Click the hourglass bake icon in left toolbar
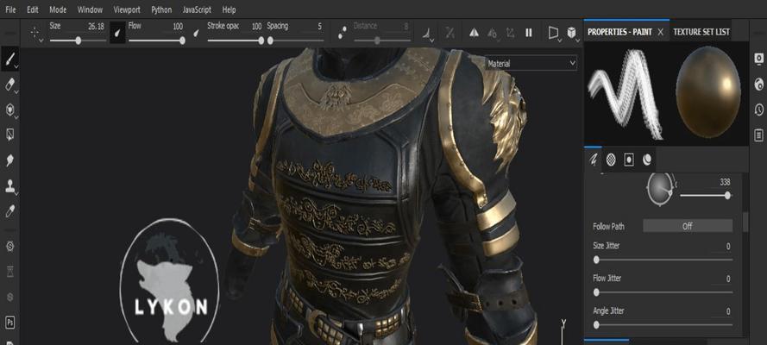 [x=9, y=271]
